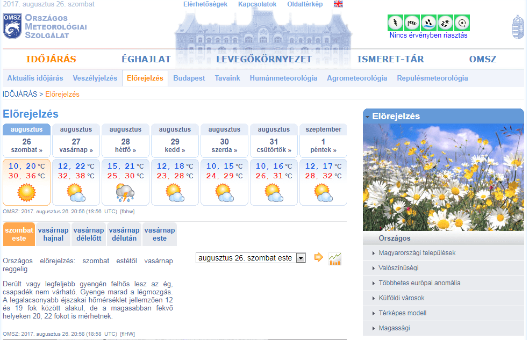
Task: Click the OMSZ logo icon
Action: coord(12,26)
